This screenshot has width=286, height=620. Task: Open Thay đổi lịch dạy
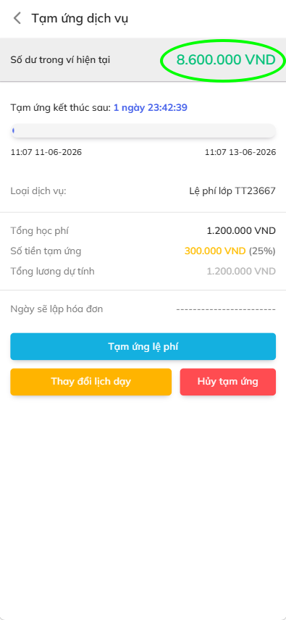click(91, 382)
